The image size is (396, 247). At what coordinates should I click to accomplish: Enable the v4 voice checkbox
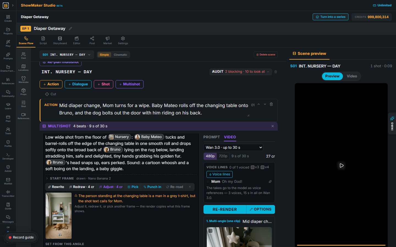pyautogui.click(x=262, y=167)
